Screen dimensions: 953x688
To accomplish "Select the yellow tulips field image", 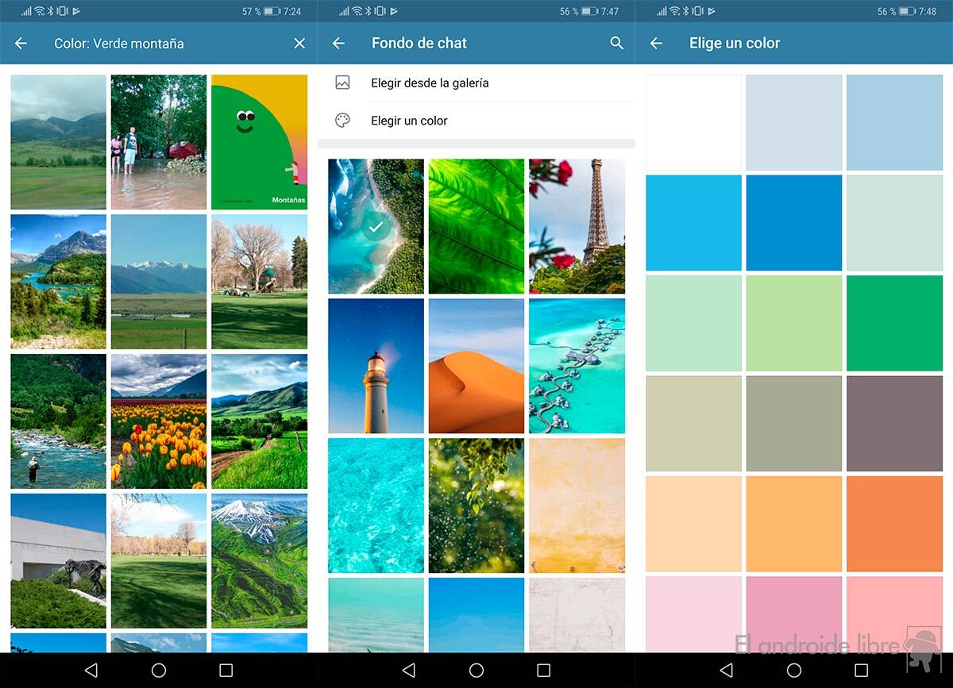I will tap(159, 421).
